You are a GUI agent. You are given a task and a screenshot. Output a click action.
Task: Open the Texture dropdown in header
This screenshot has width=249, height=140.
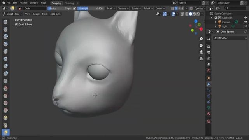coord(123,9)
